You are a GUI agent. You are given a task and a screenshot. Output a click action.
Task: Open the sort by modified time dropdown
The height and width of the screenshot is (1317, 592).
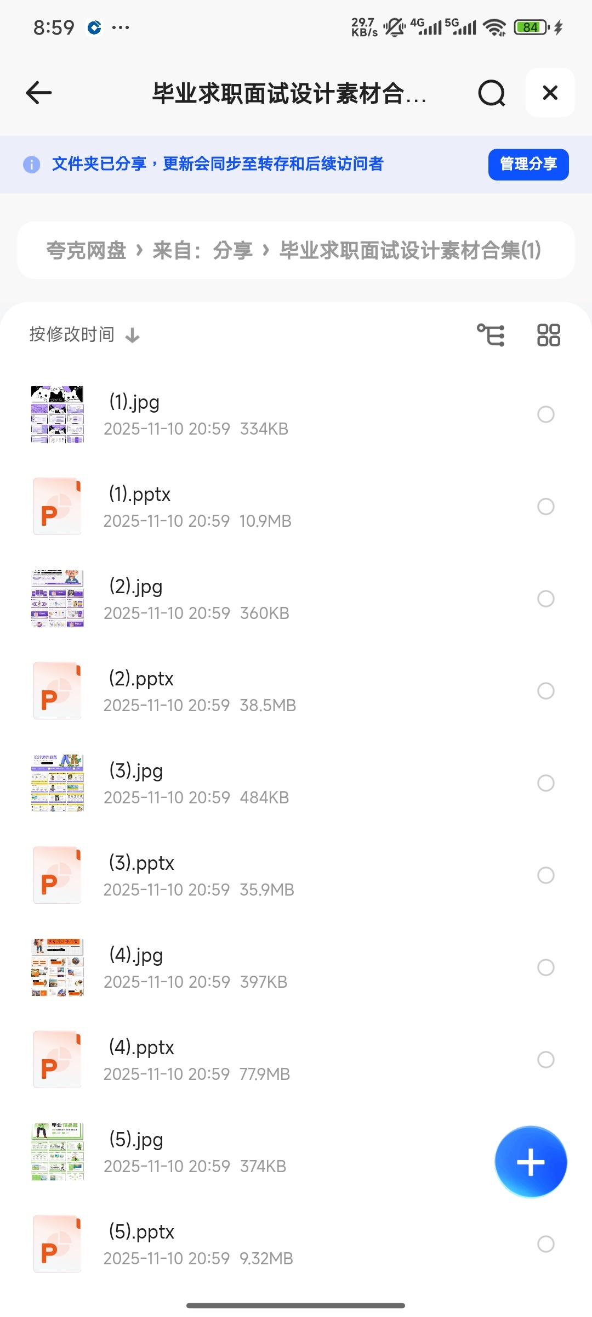84,334
